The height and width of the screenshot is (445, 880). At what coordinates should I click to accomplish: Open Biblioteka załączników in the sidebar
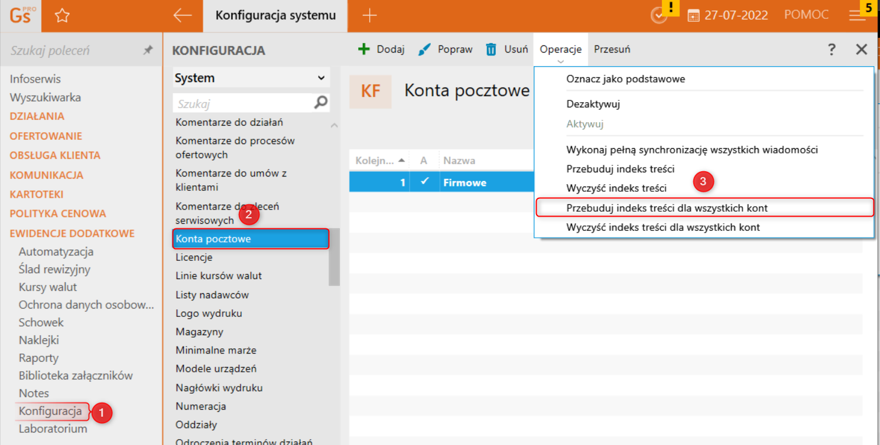(x=76, y=375)
